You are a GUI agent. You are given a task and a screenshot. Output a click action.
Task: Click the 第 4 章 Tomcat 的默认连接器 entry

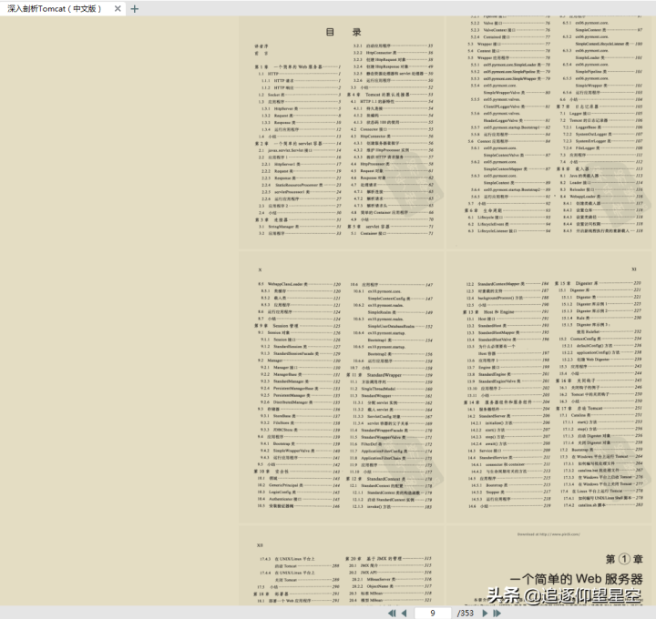[x=390, y=95]
